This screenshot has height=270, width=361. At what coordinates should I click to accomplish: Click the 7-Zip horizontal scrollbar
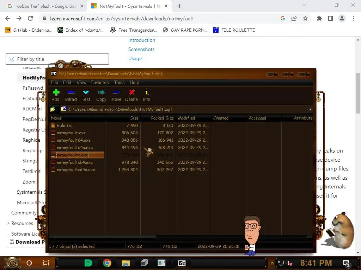(105, 237)
